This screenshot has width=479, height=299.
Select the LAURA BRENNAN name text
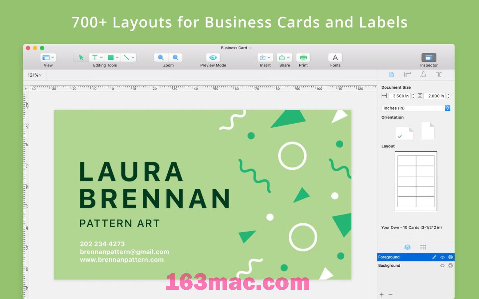(x=155, y=185)
